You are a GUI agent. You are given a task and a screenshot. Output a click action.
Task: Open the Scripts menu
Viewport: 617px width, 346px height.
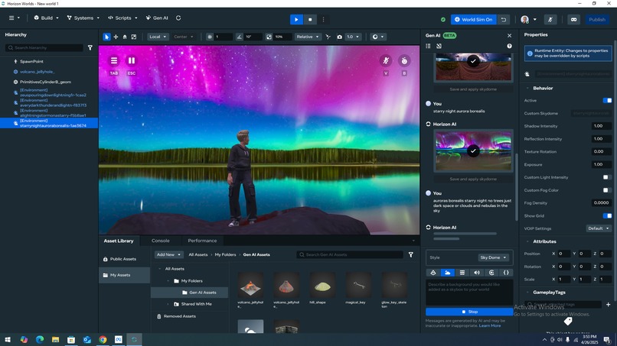point(122,18)
